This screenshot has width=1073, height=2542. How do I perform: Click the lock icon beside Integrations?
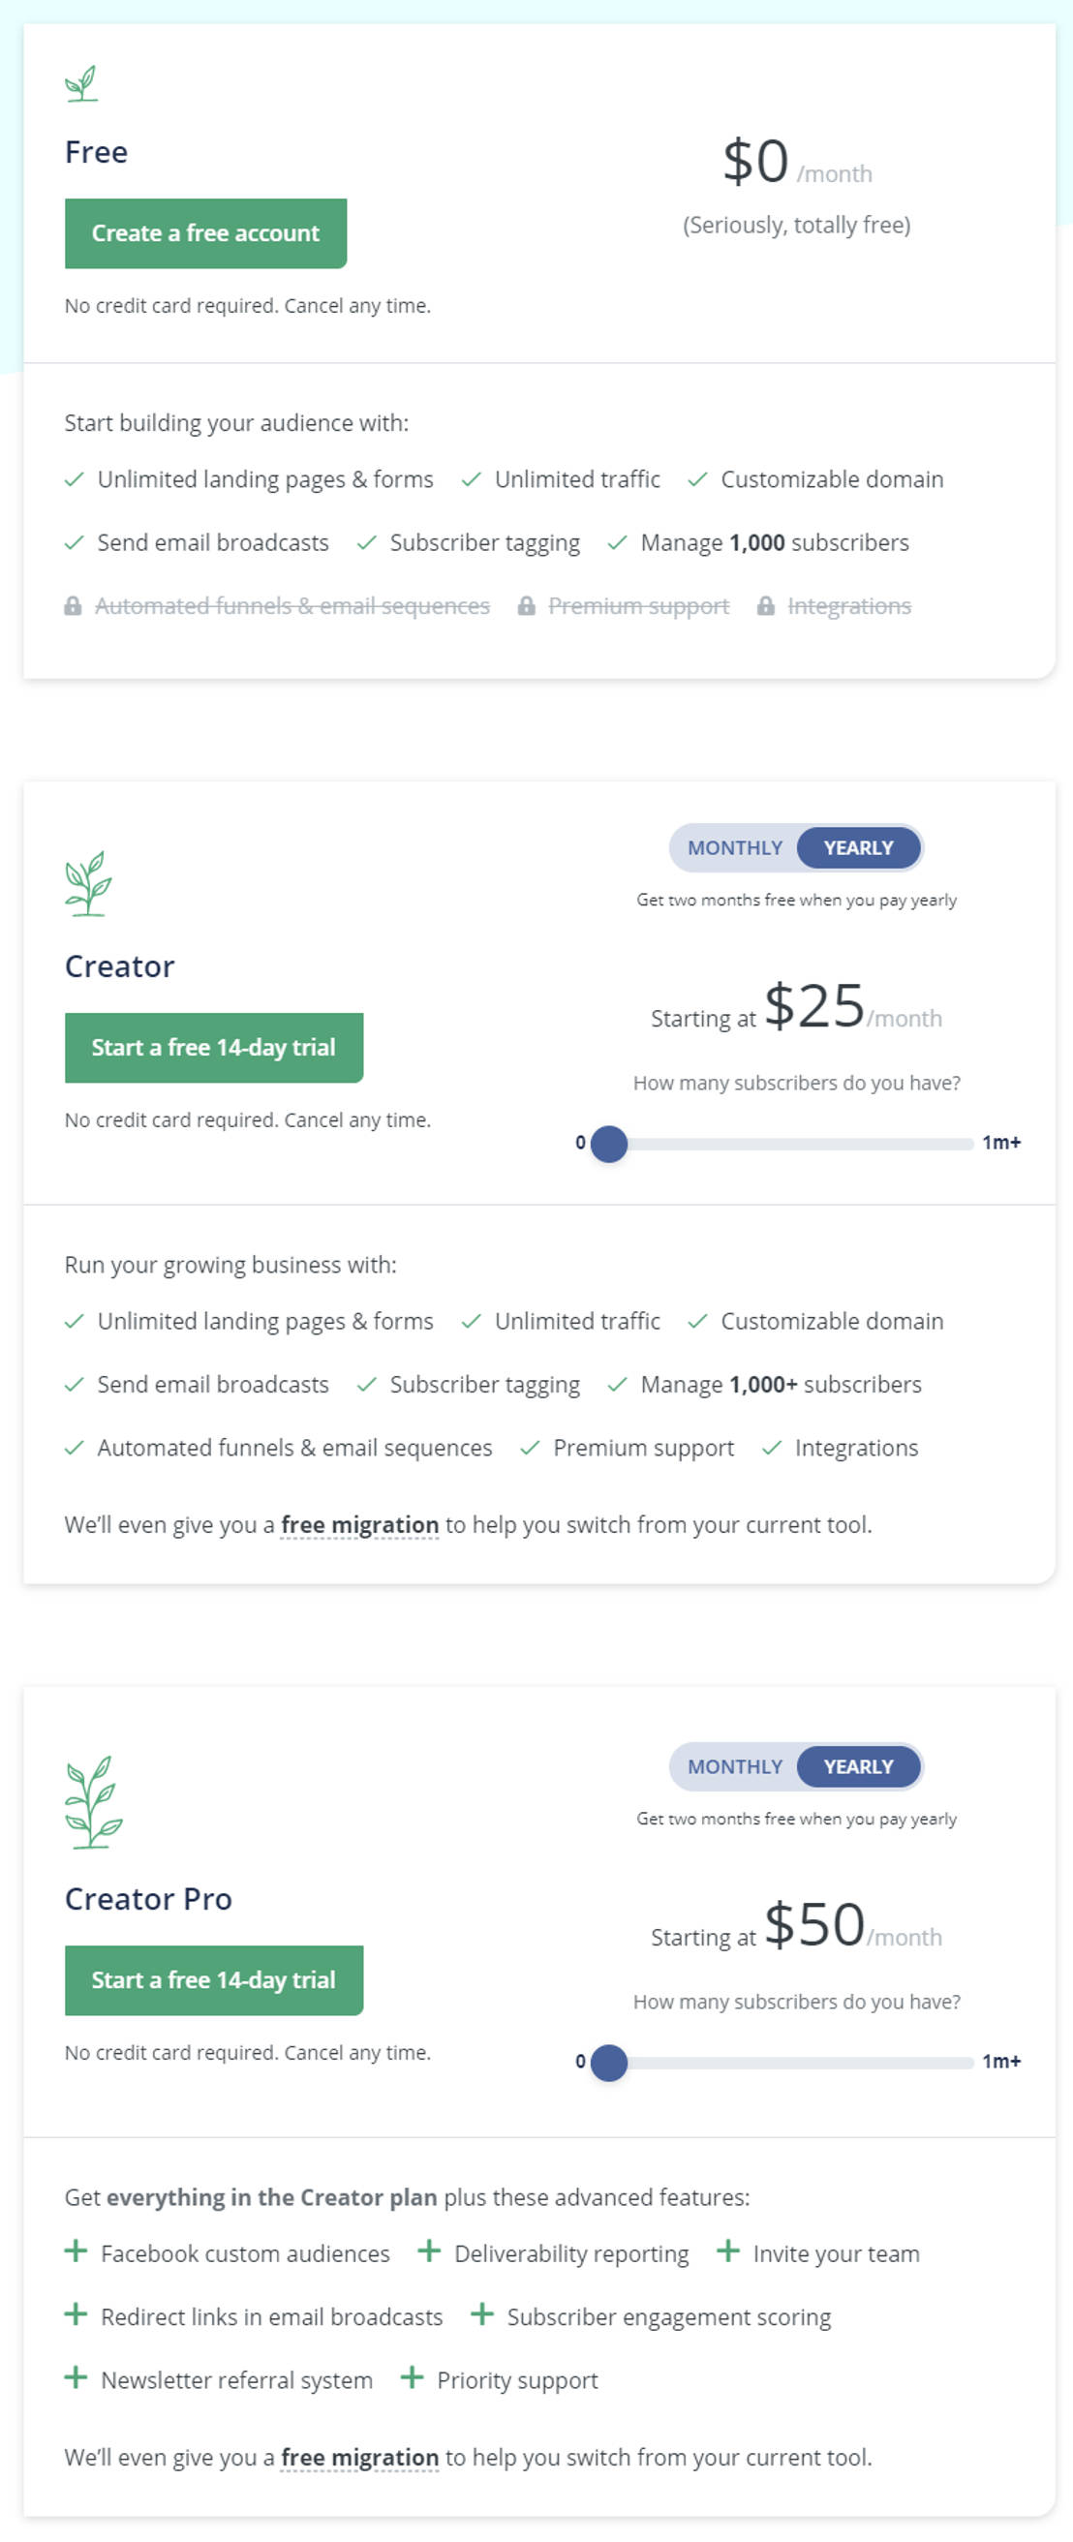[x=765, y=605]
